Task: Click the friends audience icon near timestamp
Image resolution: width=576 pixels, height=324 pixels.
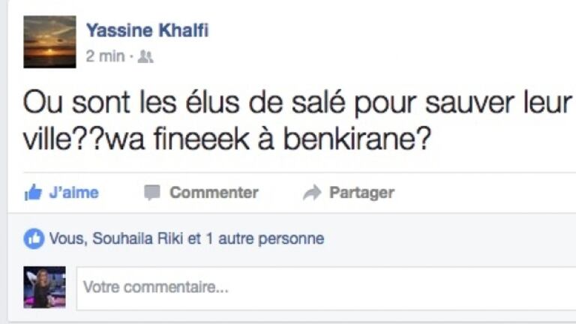Action: (145, 56)
